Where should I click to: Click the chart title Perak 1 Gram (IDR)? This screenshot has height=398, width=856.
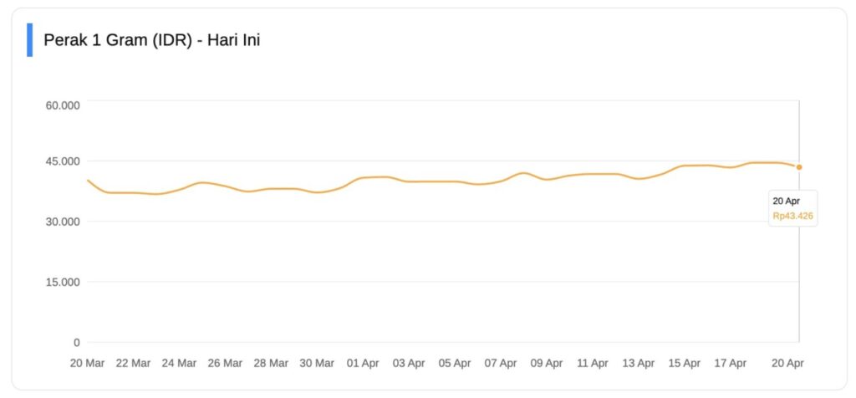(151, 39)
